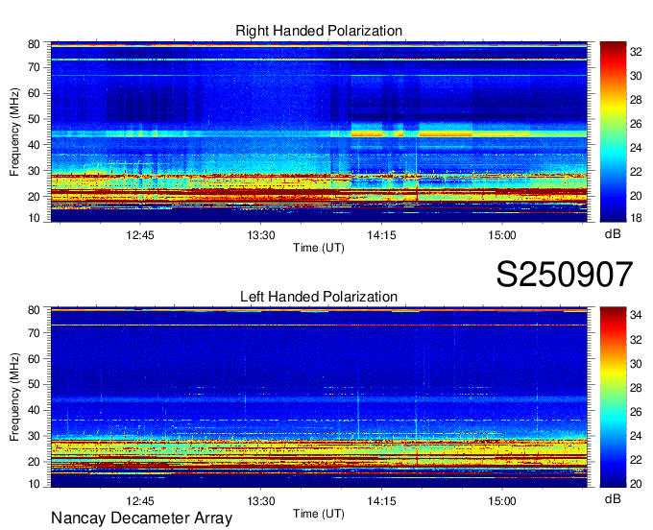Click the "dB" unit under Left Handed colorbar
The image size is (653, 530).
(613, 498)
